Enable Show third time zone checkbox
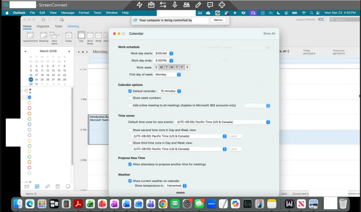Screen dimensions: 361x212 130,143
